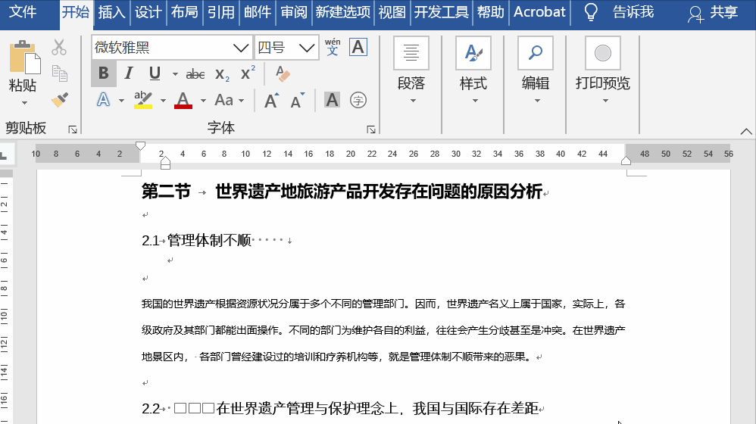Screen dimensions: 756x424
Task: Click the Enclose Characters (字) icon
Action: tap(358, 100)
